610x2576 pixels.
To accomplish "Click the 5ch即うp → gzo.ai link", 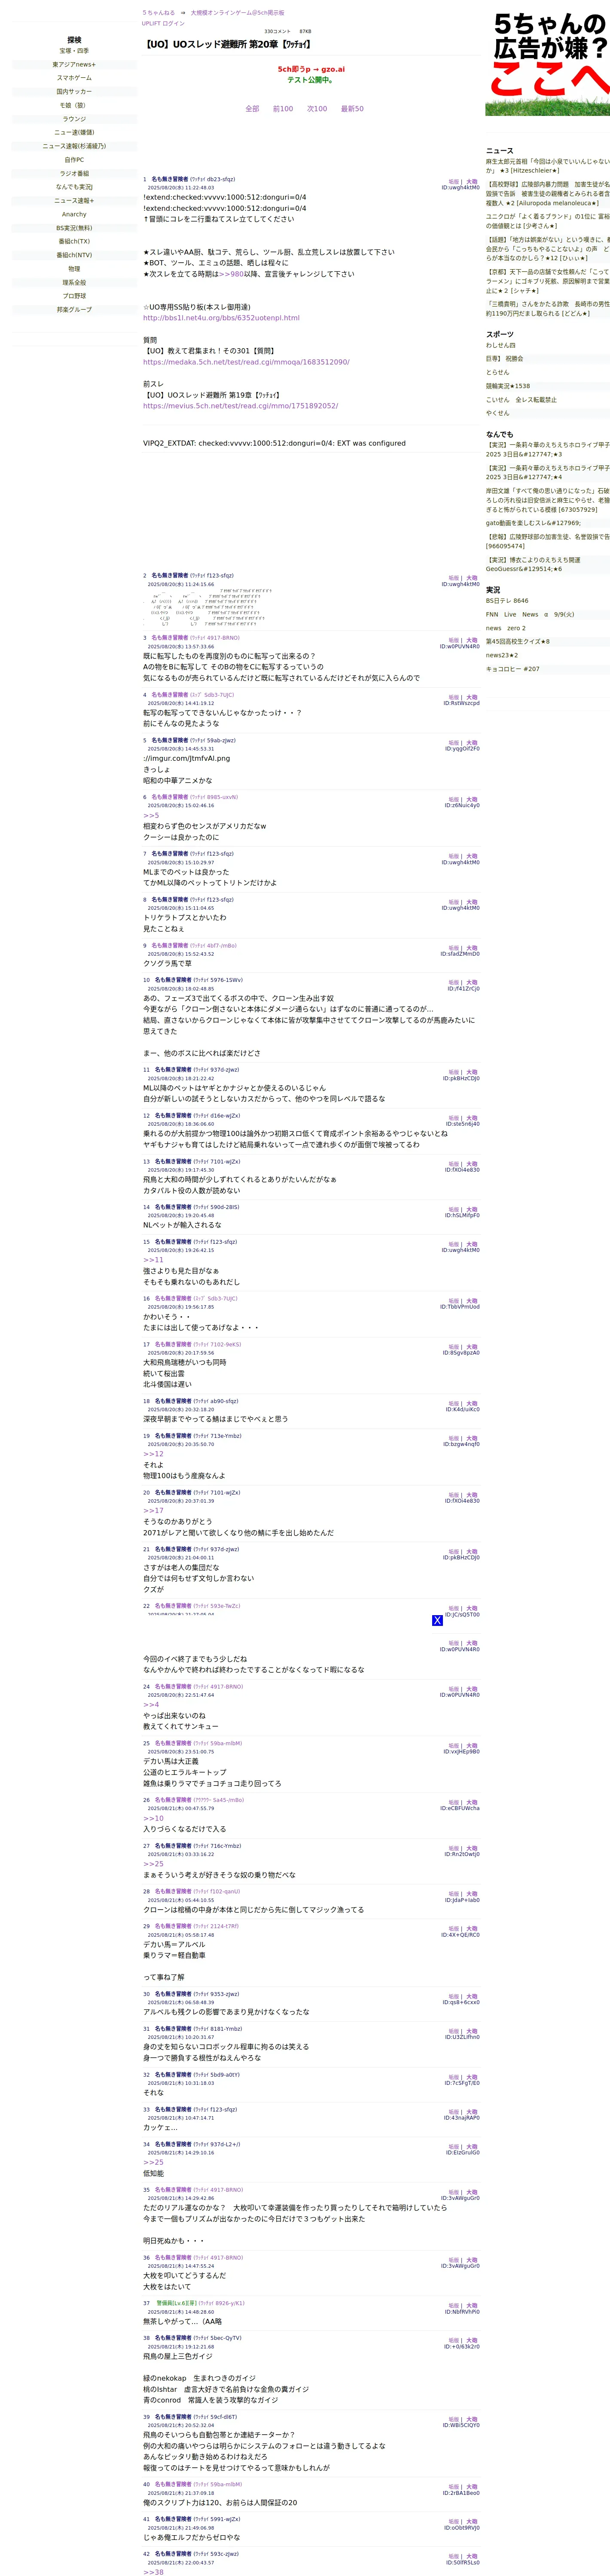I will click(311, 70).
